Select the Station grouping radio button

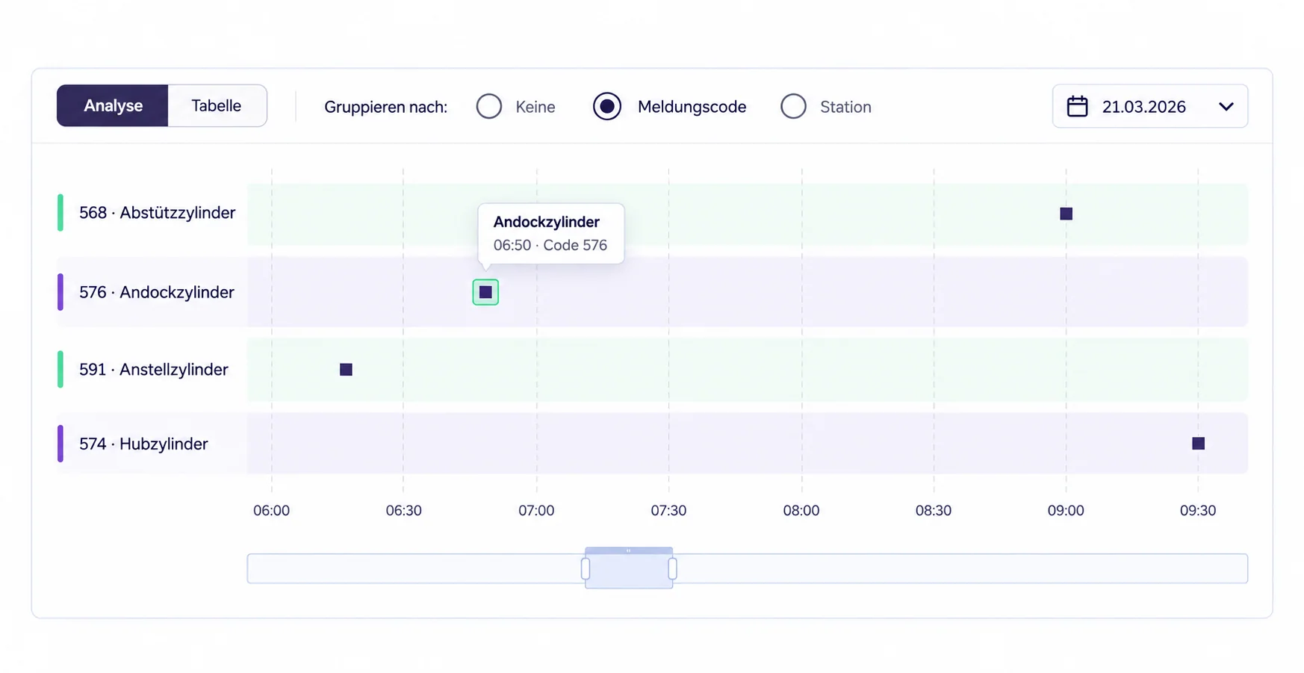pos(793,106)
